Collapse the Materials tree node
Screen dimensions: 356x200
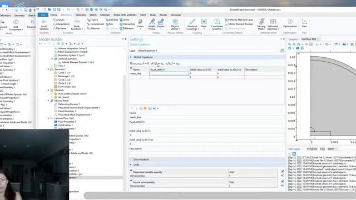48,90
